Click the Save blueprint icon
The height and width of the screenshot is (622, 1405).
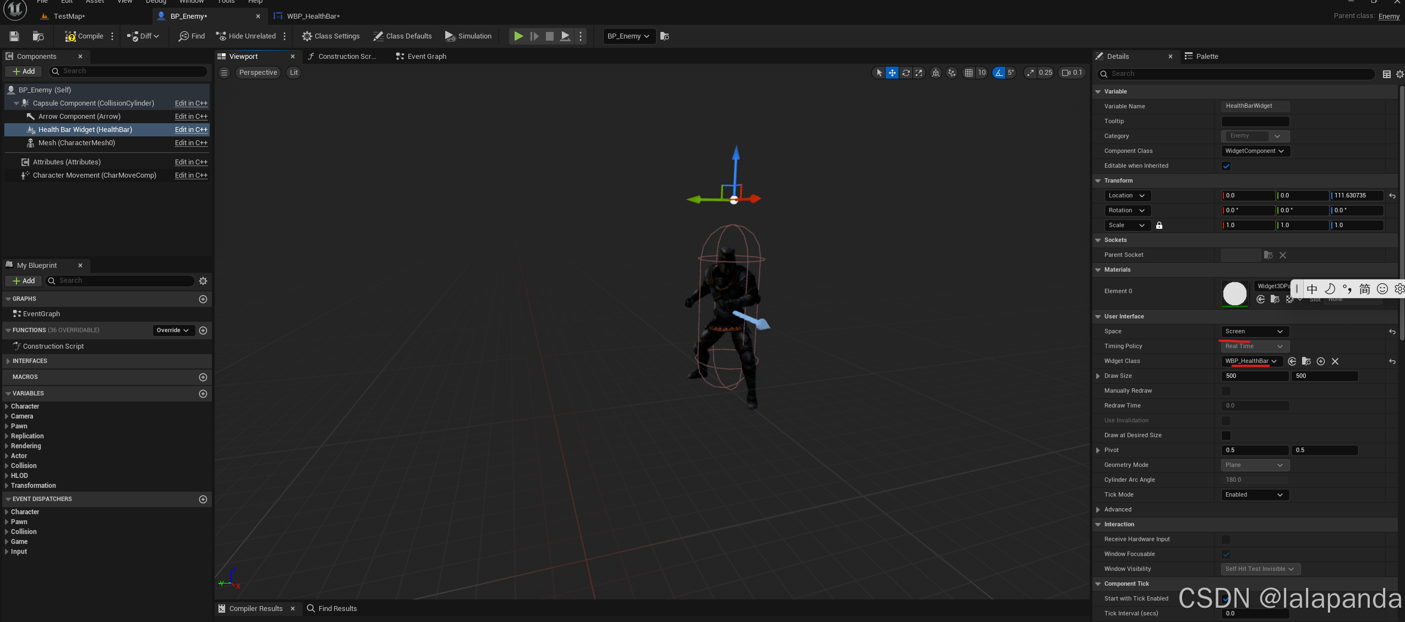(14, 36)
